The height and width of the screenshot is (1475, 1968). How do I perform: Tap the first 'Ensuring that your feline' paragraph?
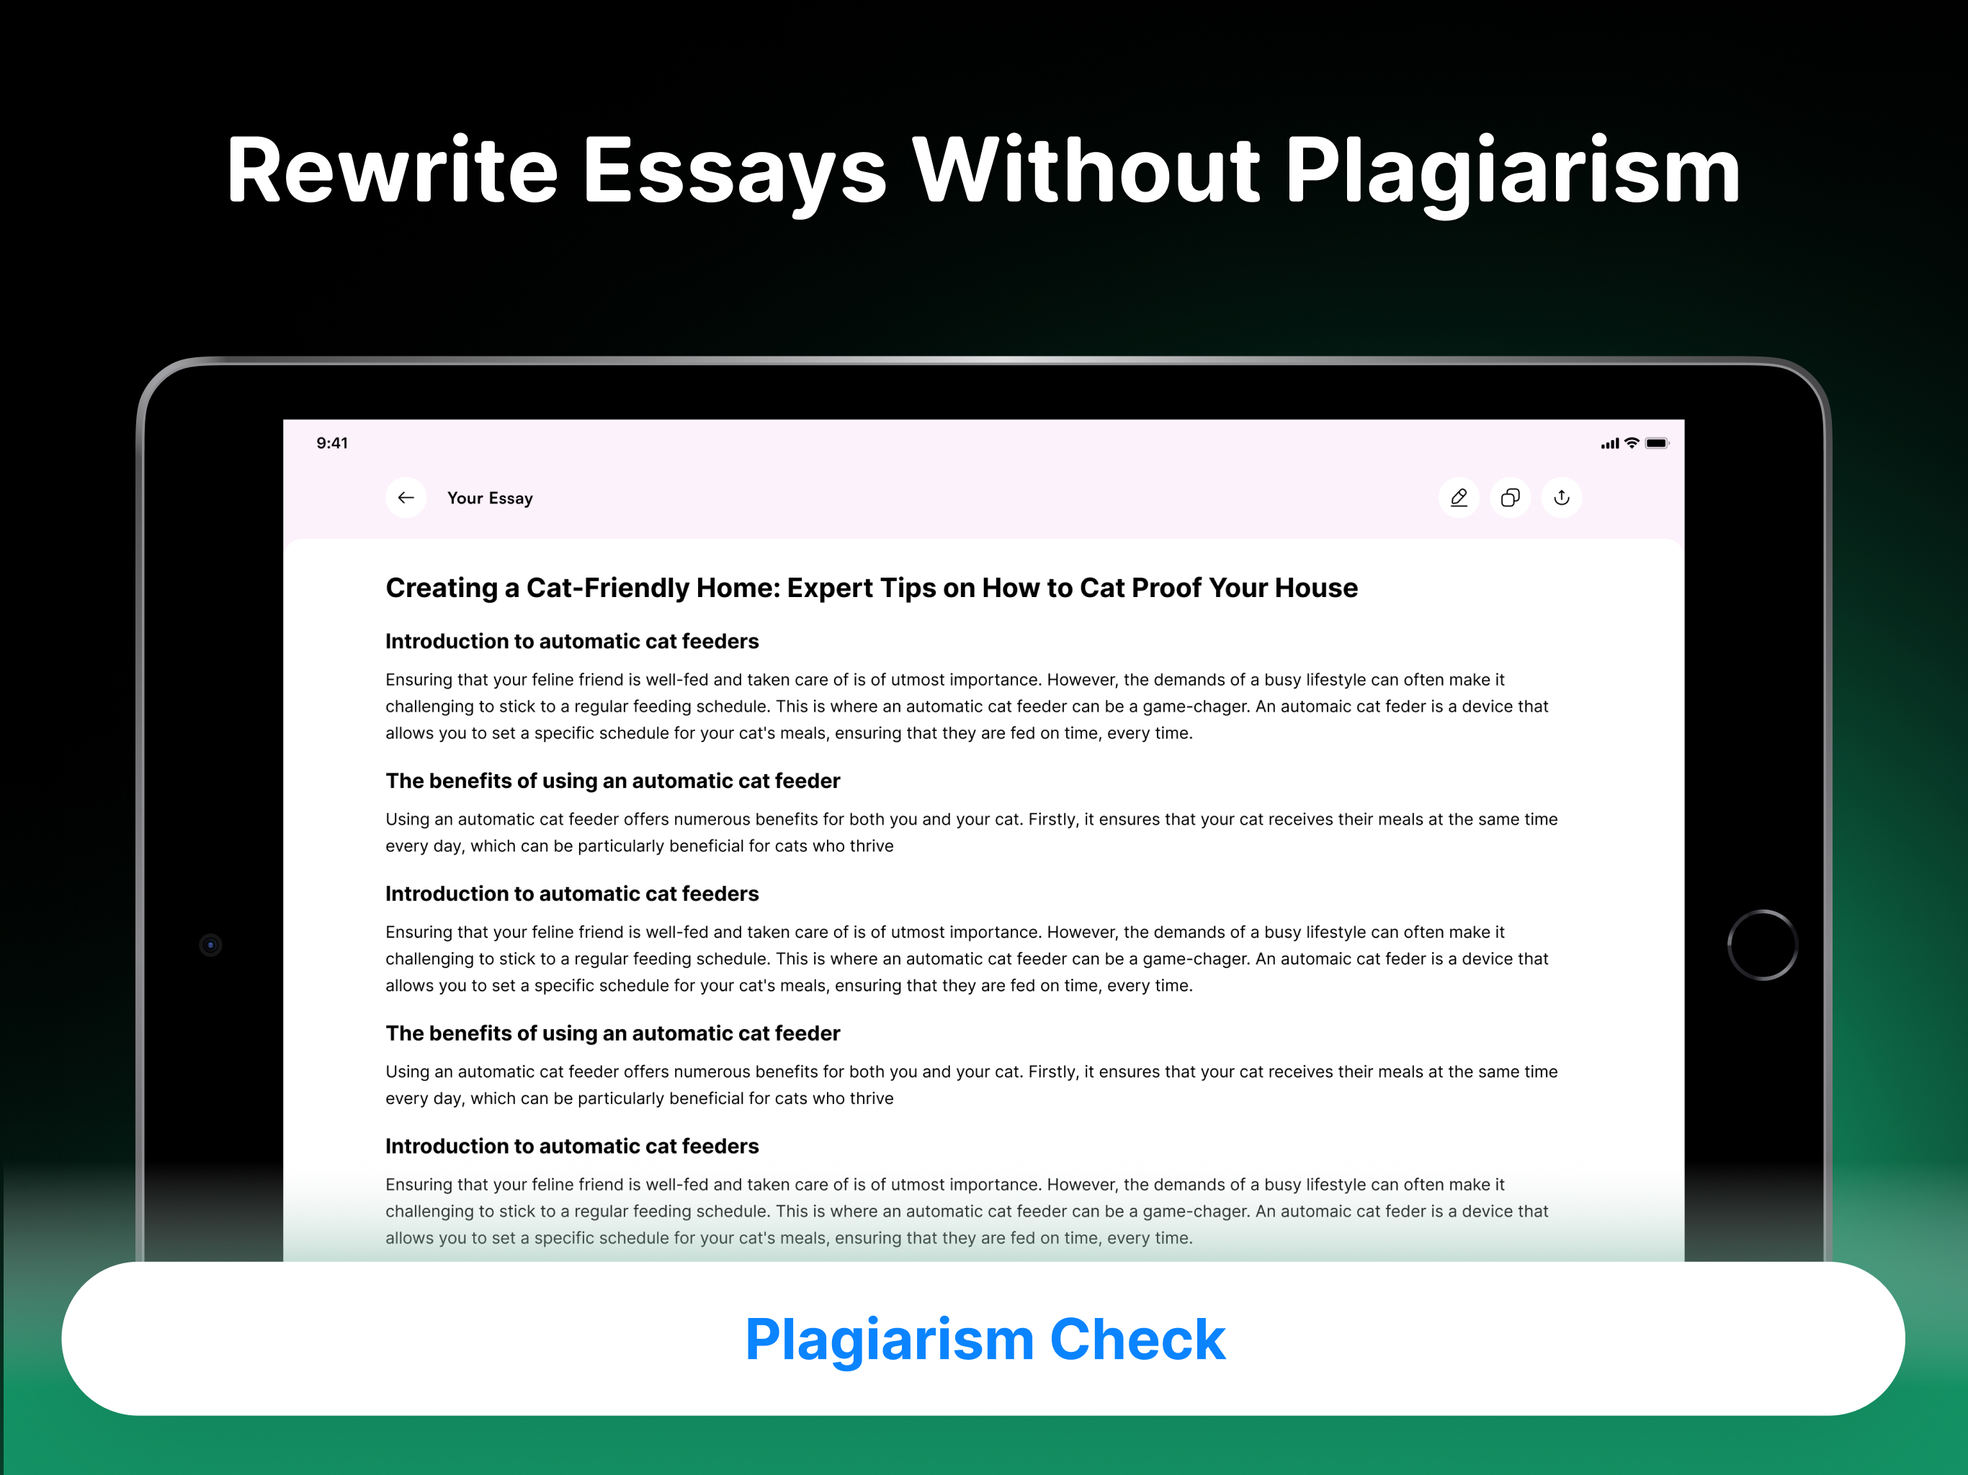point(966,707)
